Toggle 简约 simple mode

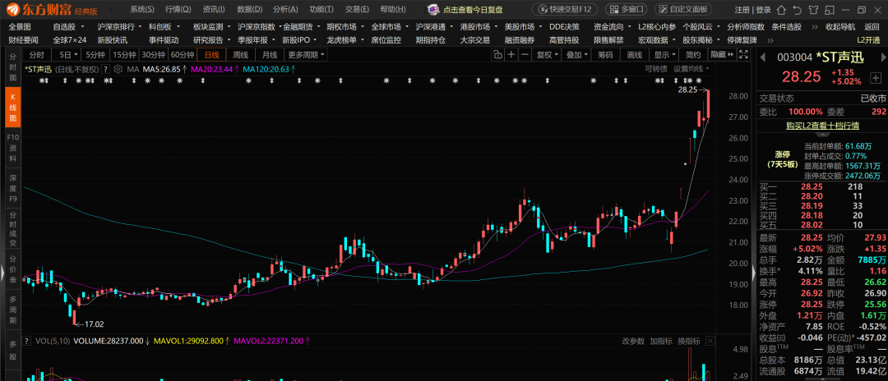coord(692,54)
